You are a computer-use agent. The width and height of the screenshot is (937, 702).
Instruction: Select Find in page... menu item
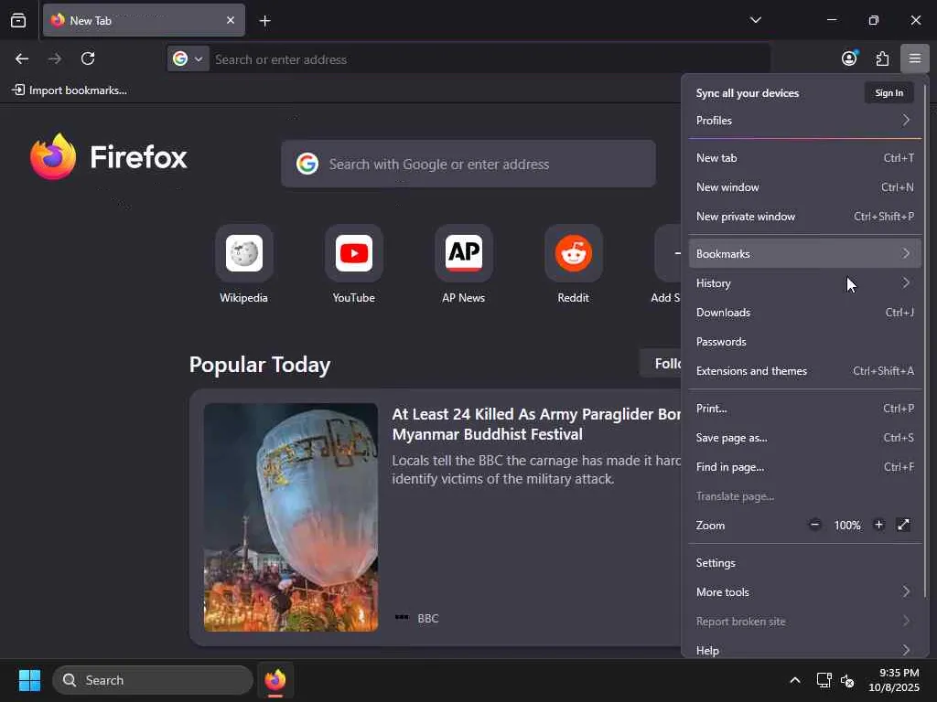(804, 467)
